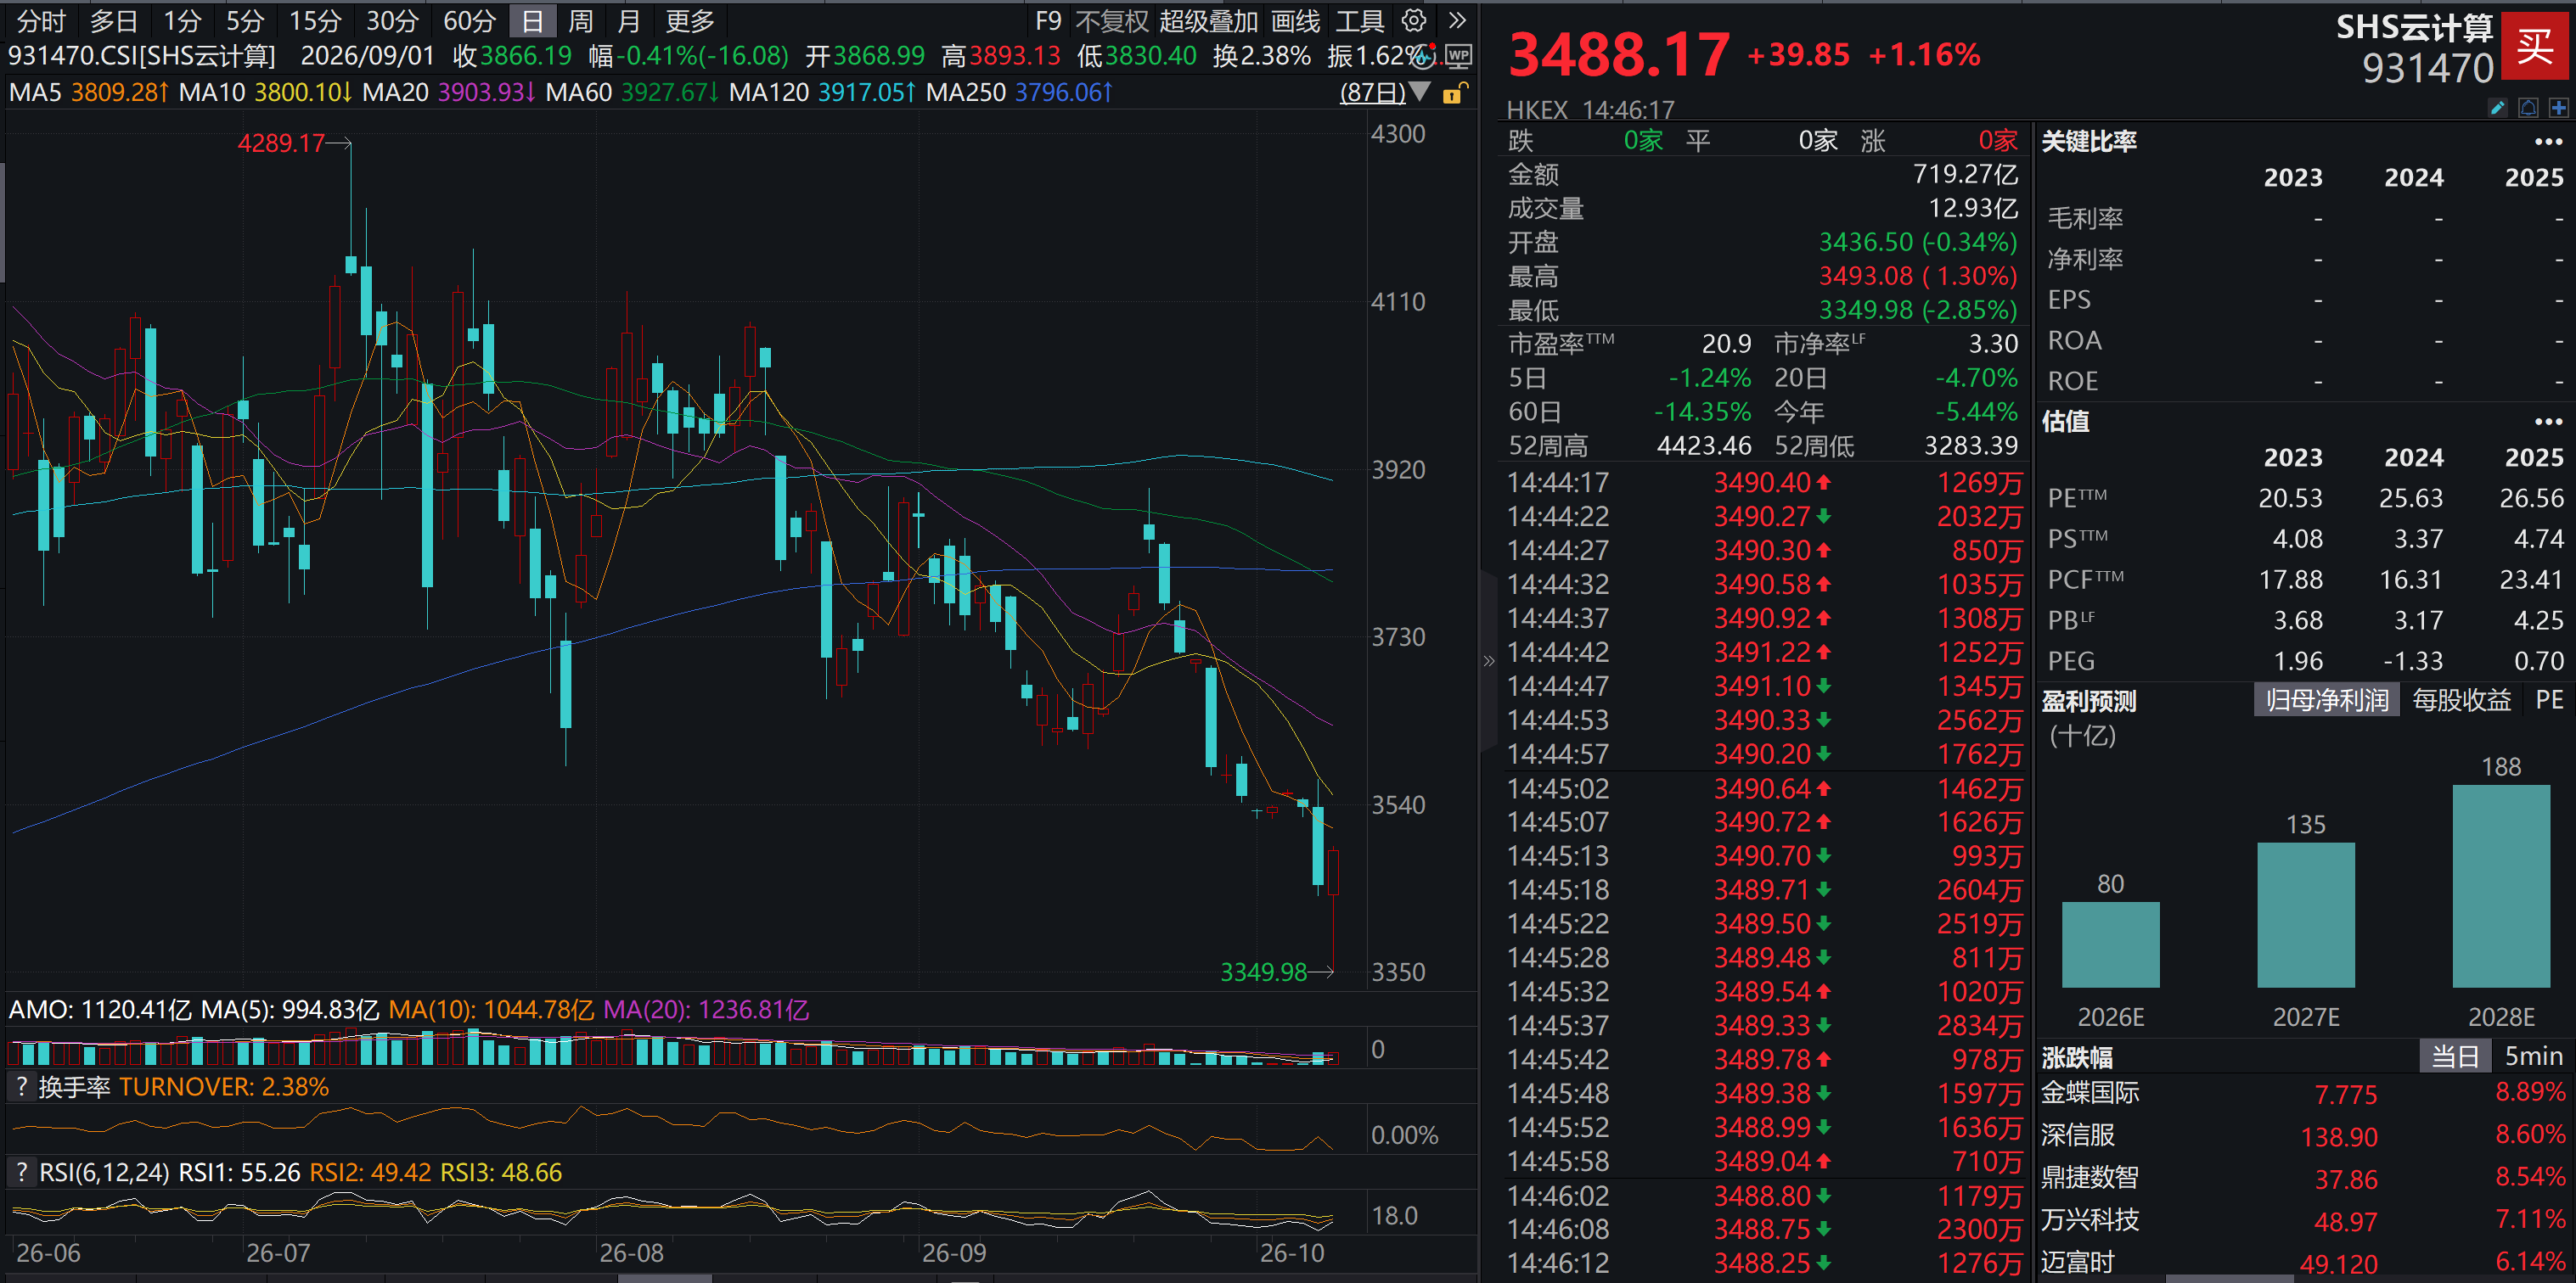Open the 不复权 adjustment dropdown

pyautogui.click(x=1112, y=20)
